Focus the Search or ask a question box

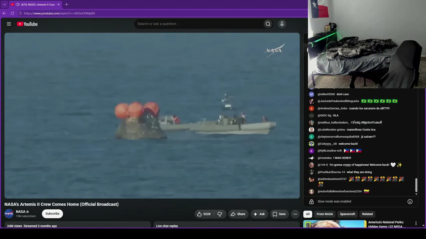click(x=198, y=24)
